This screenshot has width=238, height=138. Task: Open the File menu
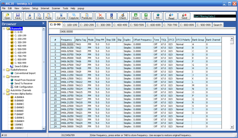pyautogui.click(x=4, y=8)
